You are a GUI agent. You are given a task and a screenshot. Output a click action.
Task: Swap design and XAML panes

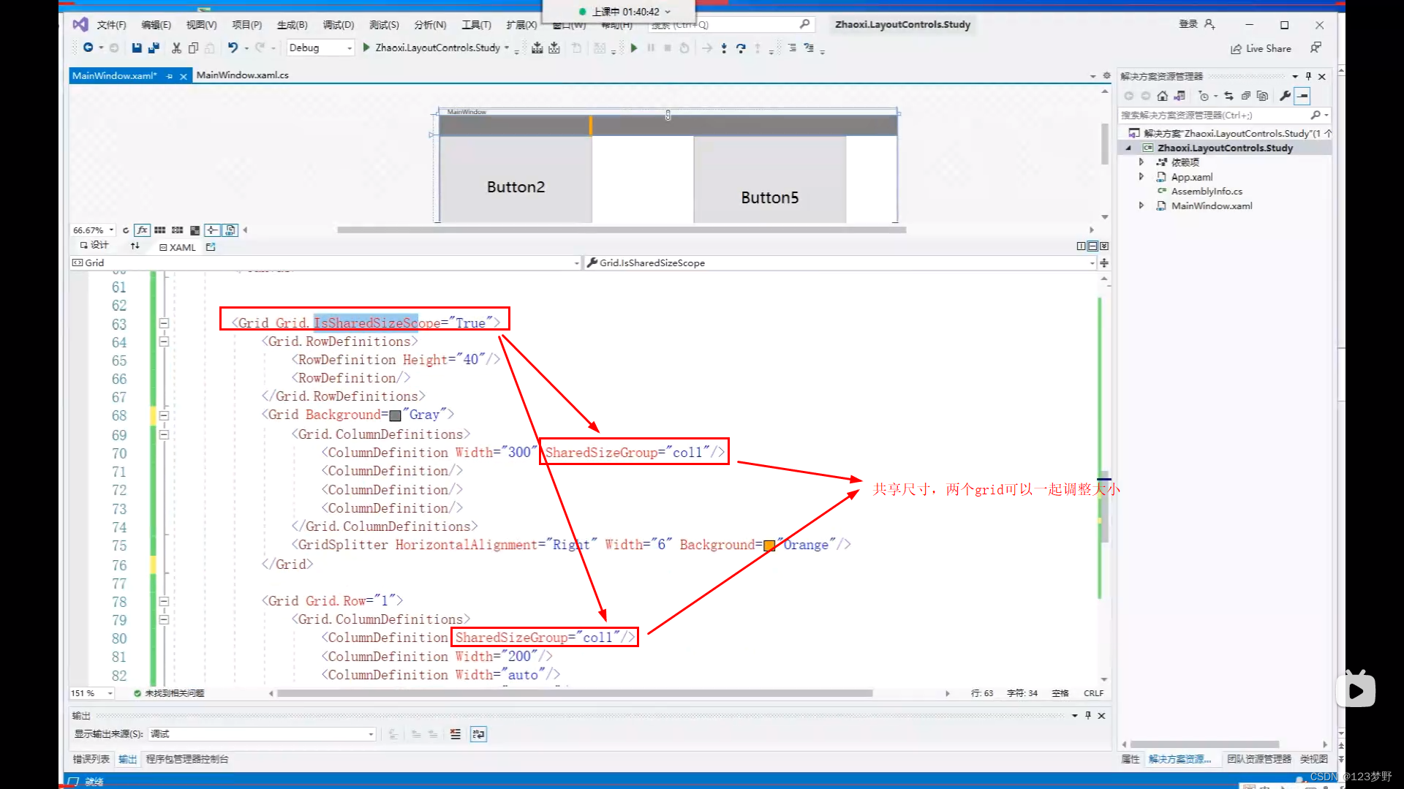pyautogui.click(x=135, y=246)
